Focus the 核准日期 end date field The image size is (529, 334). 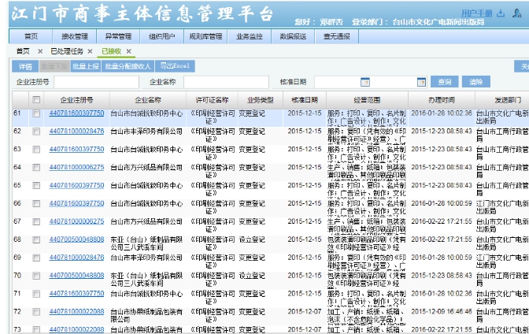394,82
